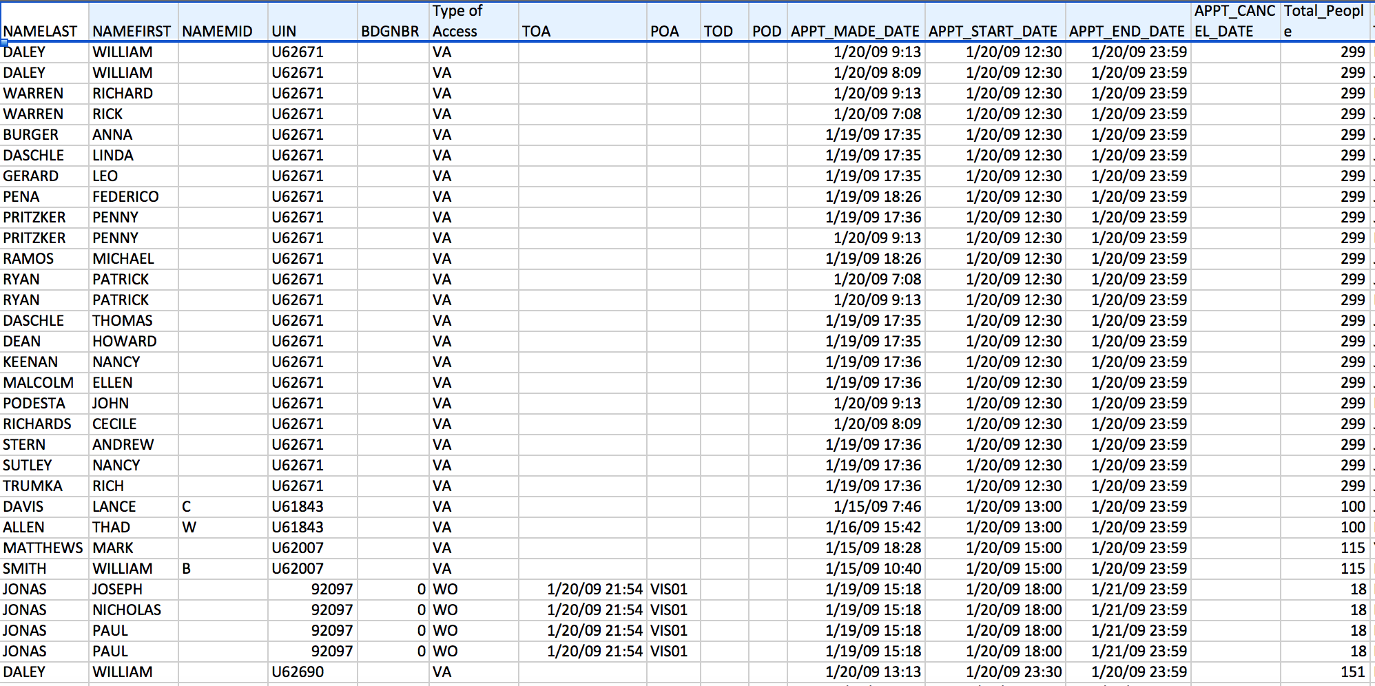Select the NICHOLAS first name cell
The height and width of the screenshot is (686, 1375).
tap(134, 610)
